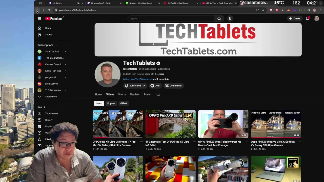The width and height of the screenshot is (324, 182).
Task: Select the Oldest sort chip
Action: pyautogui.click(x=124, y=103)
